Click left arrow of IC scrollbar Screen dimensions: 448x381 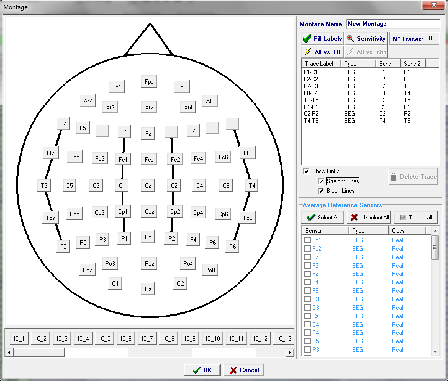click(x=9, y=352)
